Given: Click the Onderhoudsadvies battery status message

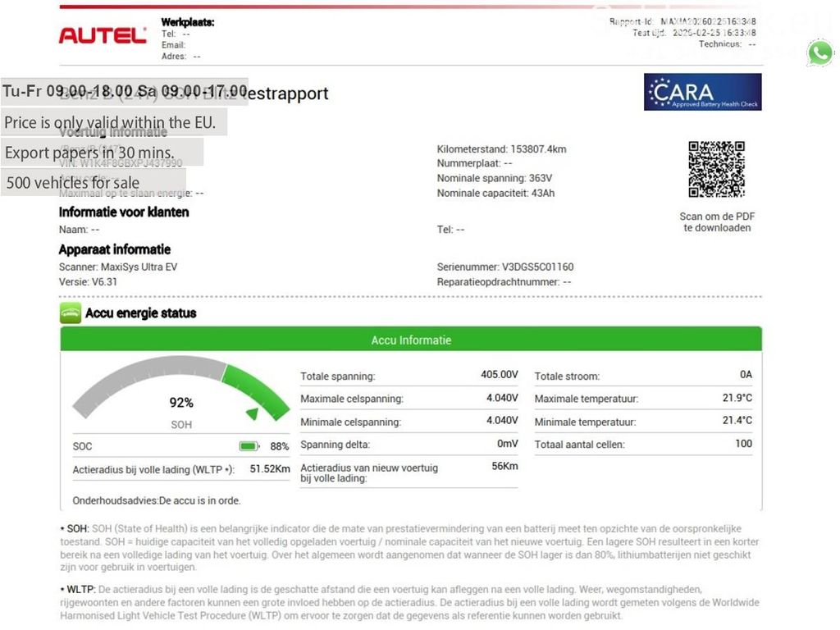Looking at the screenshot, I should [x=157, y=500].
